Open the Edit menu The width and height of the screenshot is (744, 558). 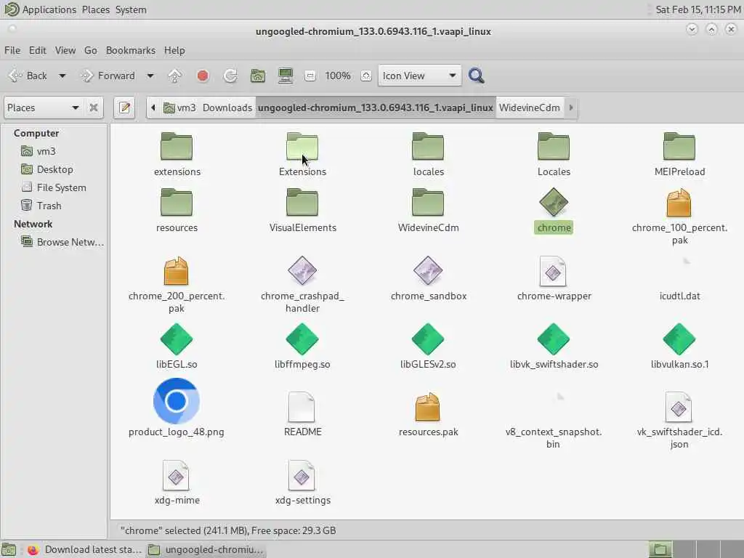pos(38,50)
